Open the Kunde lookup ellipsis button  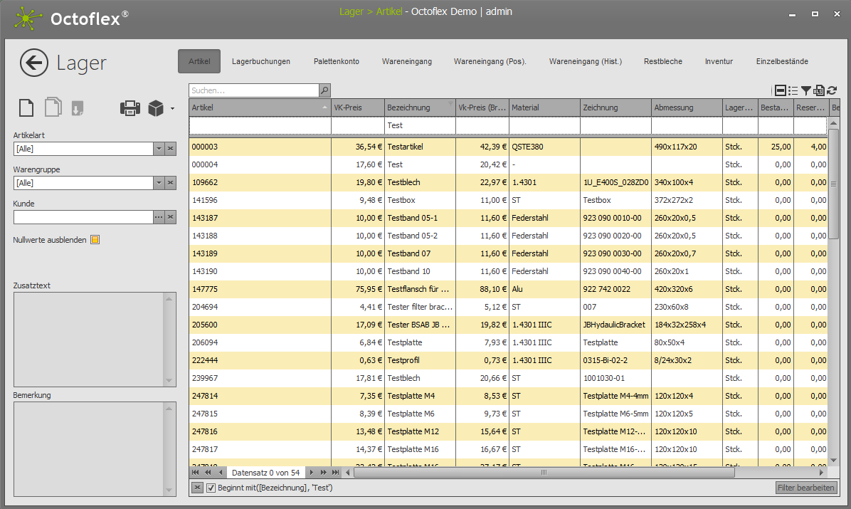point(159,217)
